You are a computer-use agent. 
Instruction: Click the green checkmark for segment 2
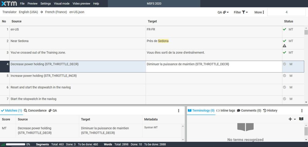pos(284,41)
